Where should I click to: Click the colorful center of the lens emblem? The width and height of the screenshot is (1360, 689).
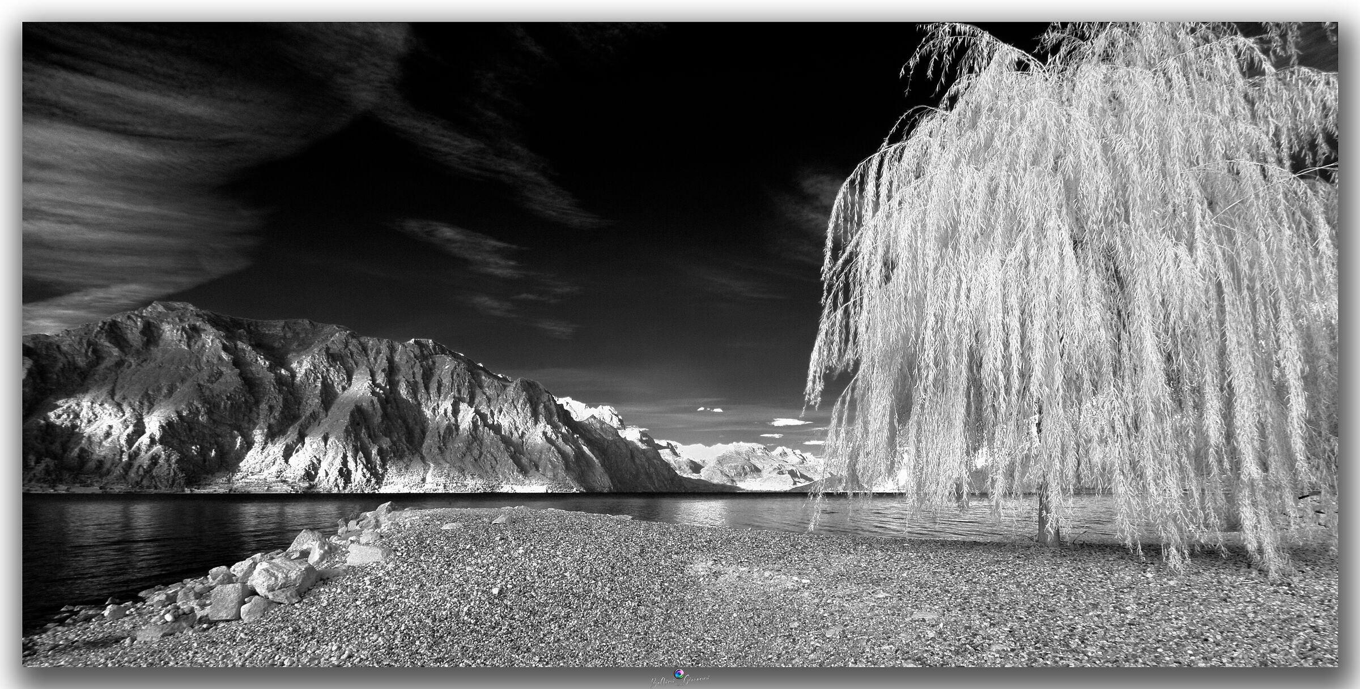click(x=678, y=673)
